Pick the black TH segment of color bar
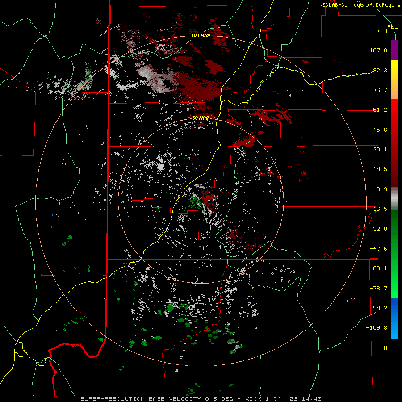This screenshot has width=402, height=402. click(394, 348)
